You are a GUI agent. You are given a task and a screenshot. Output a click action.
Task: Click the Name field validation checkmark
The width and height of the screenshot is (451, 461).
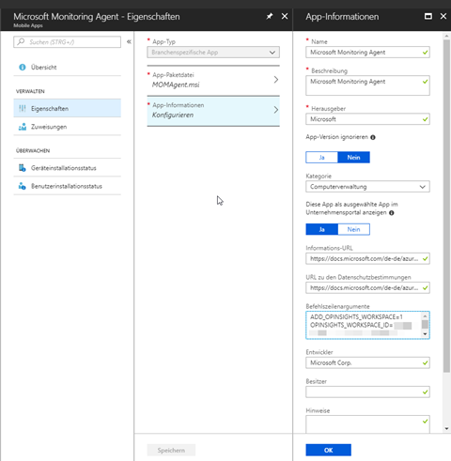425,53
